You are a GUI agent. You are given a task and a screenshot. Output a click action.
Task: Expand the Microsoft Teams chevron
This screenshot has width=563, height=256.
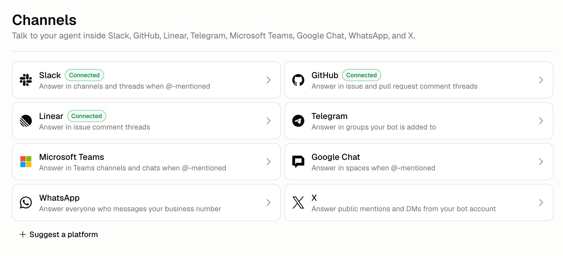[x=269, y=162]
